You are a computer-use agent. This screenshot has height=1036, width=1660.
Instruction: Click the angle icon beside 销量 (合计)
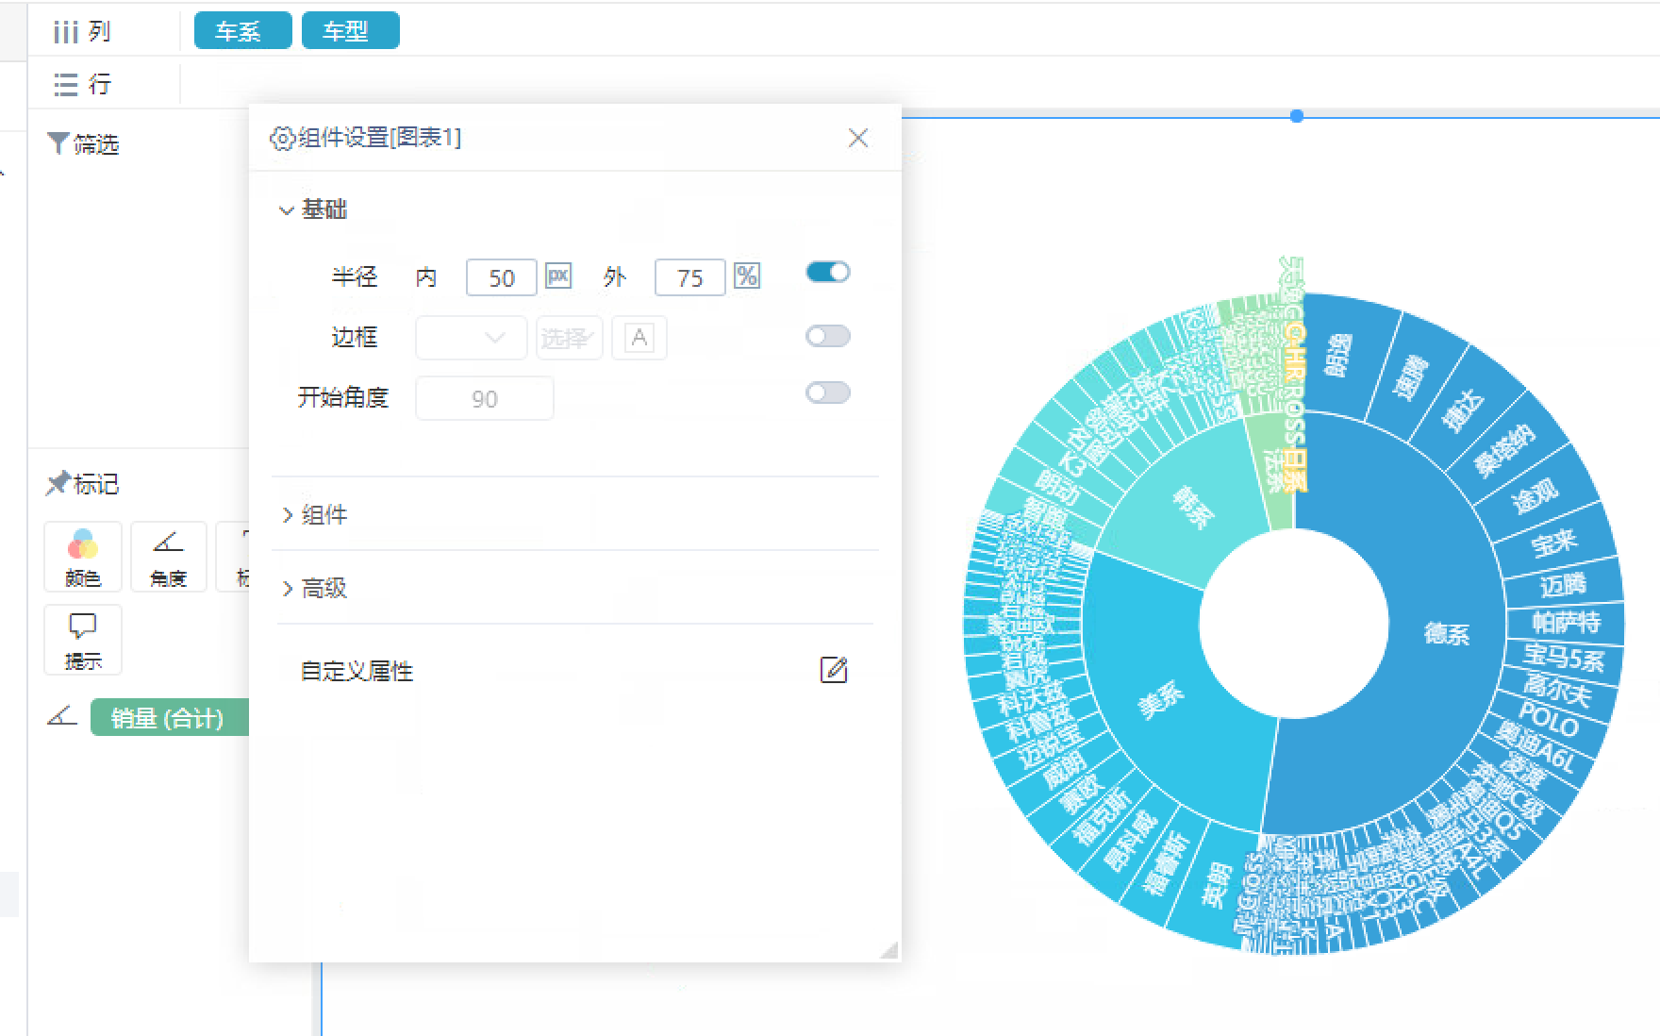click(62, 716)
